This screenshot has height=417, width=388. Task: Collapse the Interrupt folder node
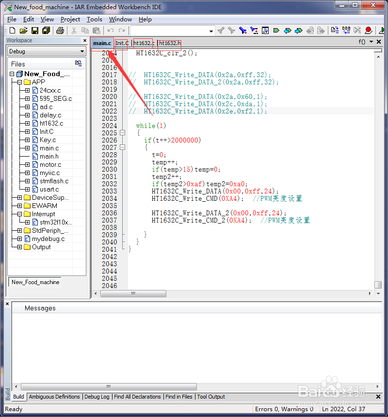click(x=19, y=214)
